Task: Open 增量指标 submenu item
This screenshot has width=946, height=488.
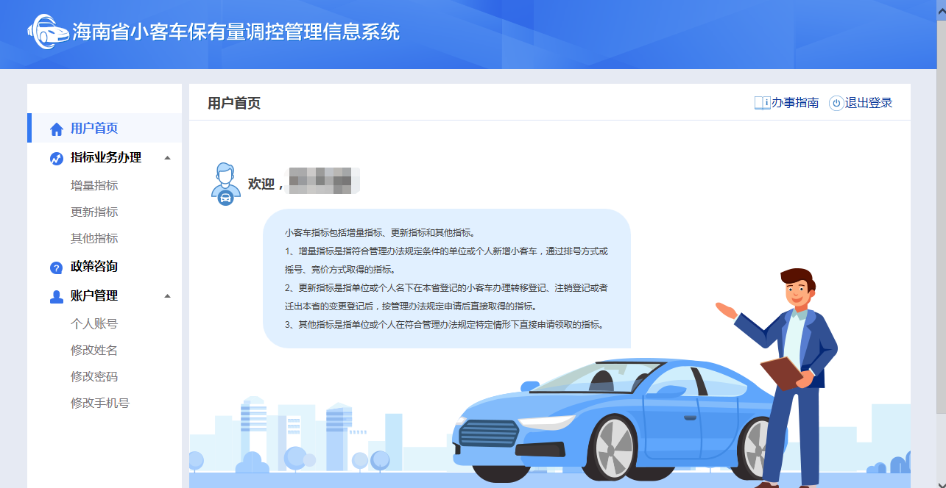Action: coord(94,185)
